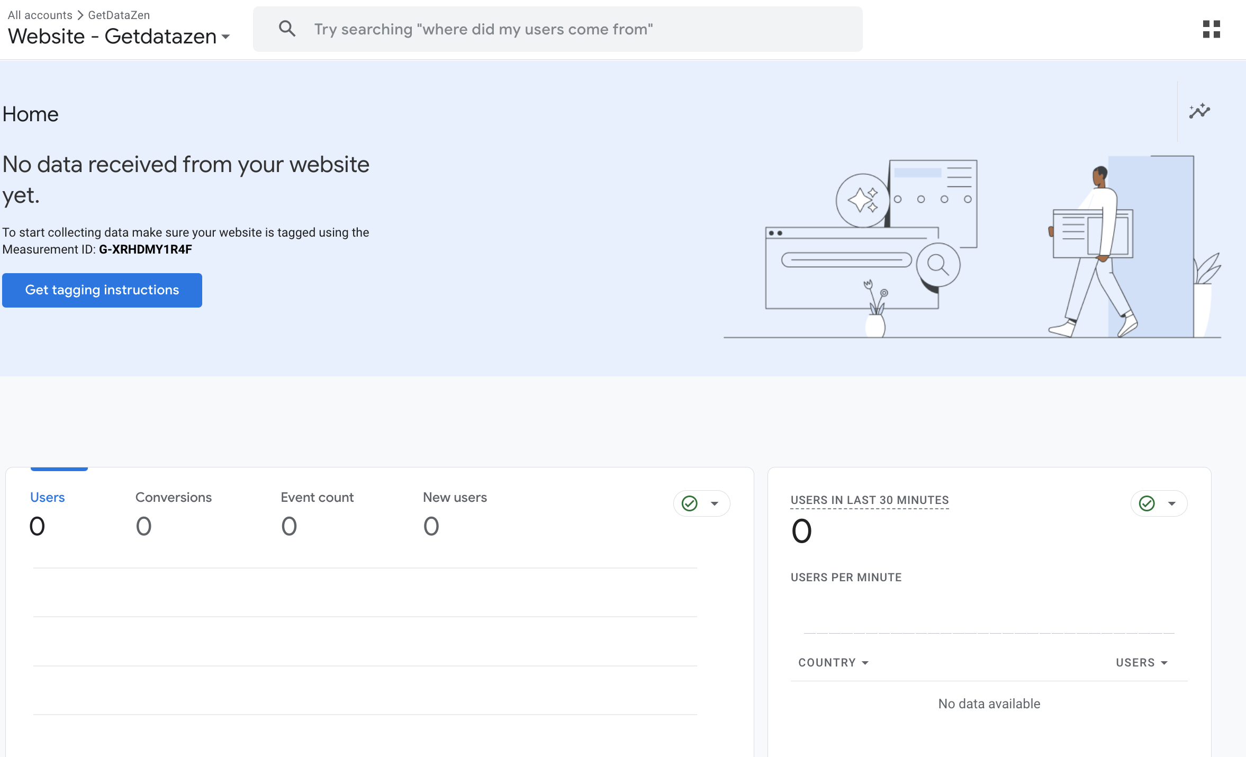Viewport: 1246px width, 757px height.
Task: Go to the All accounts breadcrumb
Action: tap(40, 15)
